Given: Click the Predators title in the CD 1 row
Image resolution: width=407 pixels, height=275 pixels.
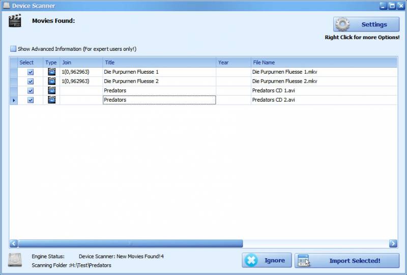Looking at the screenshot, I should 159,90.
